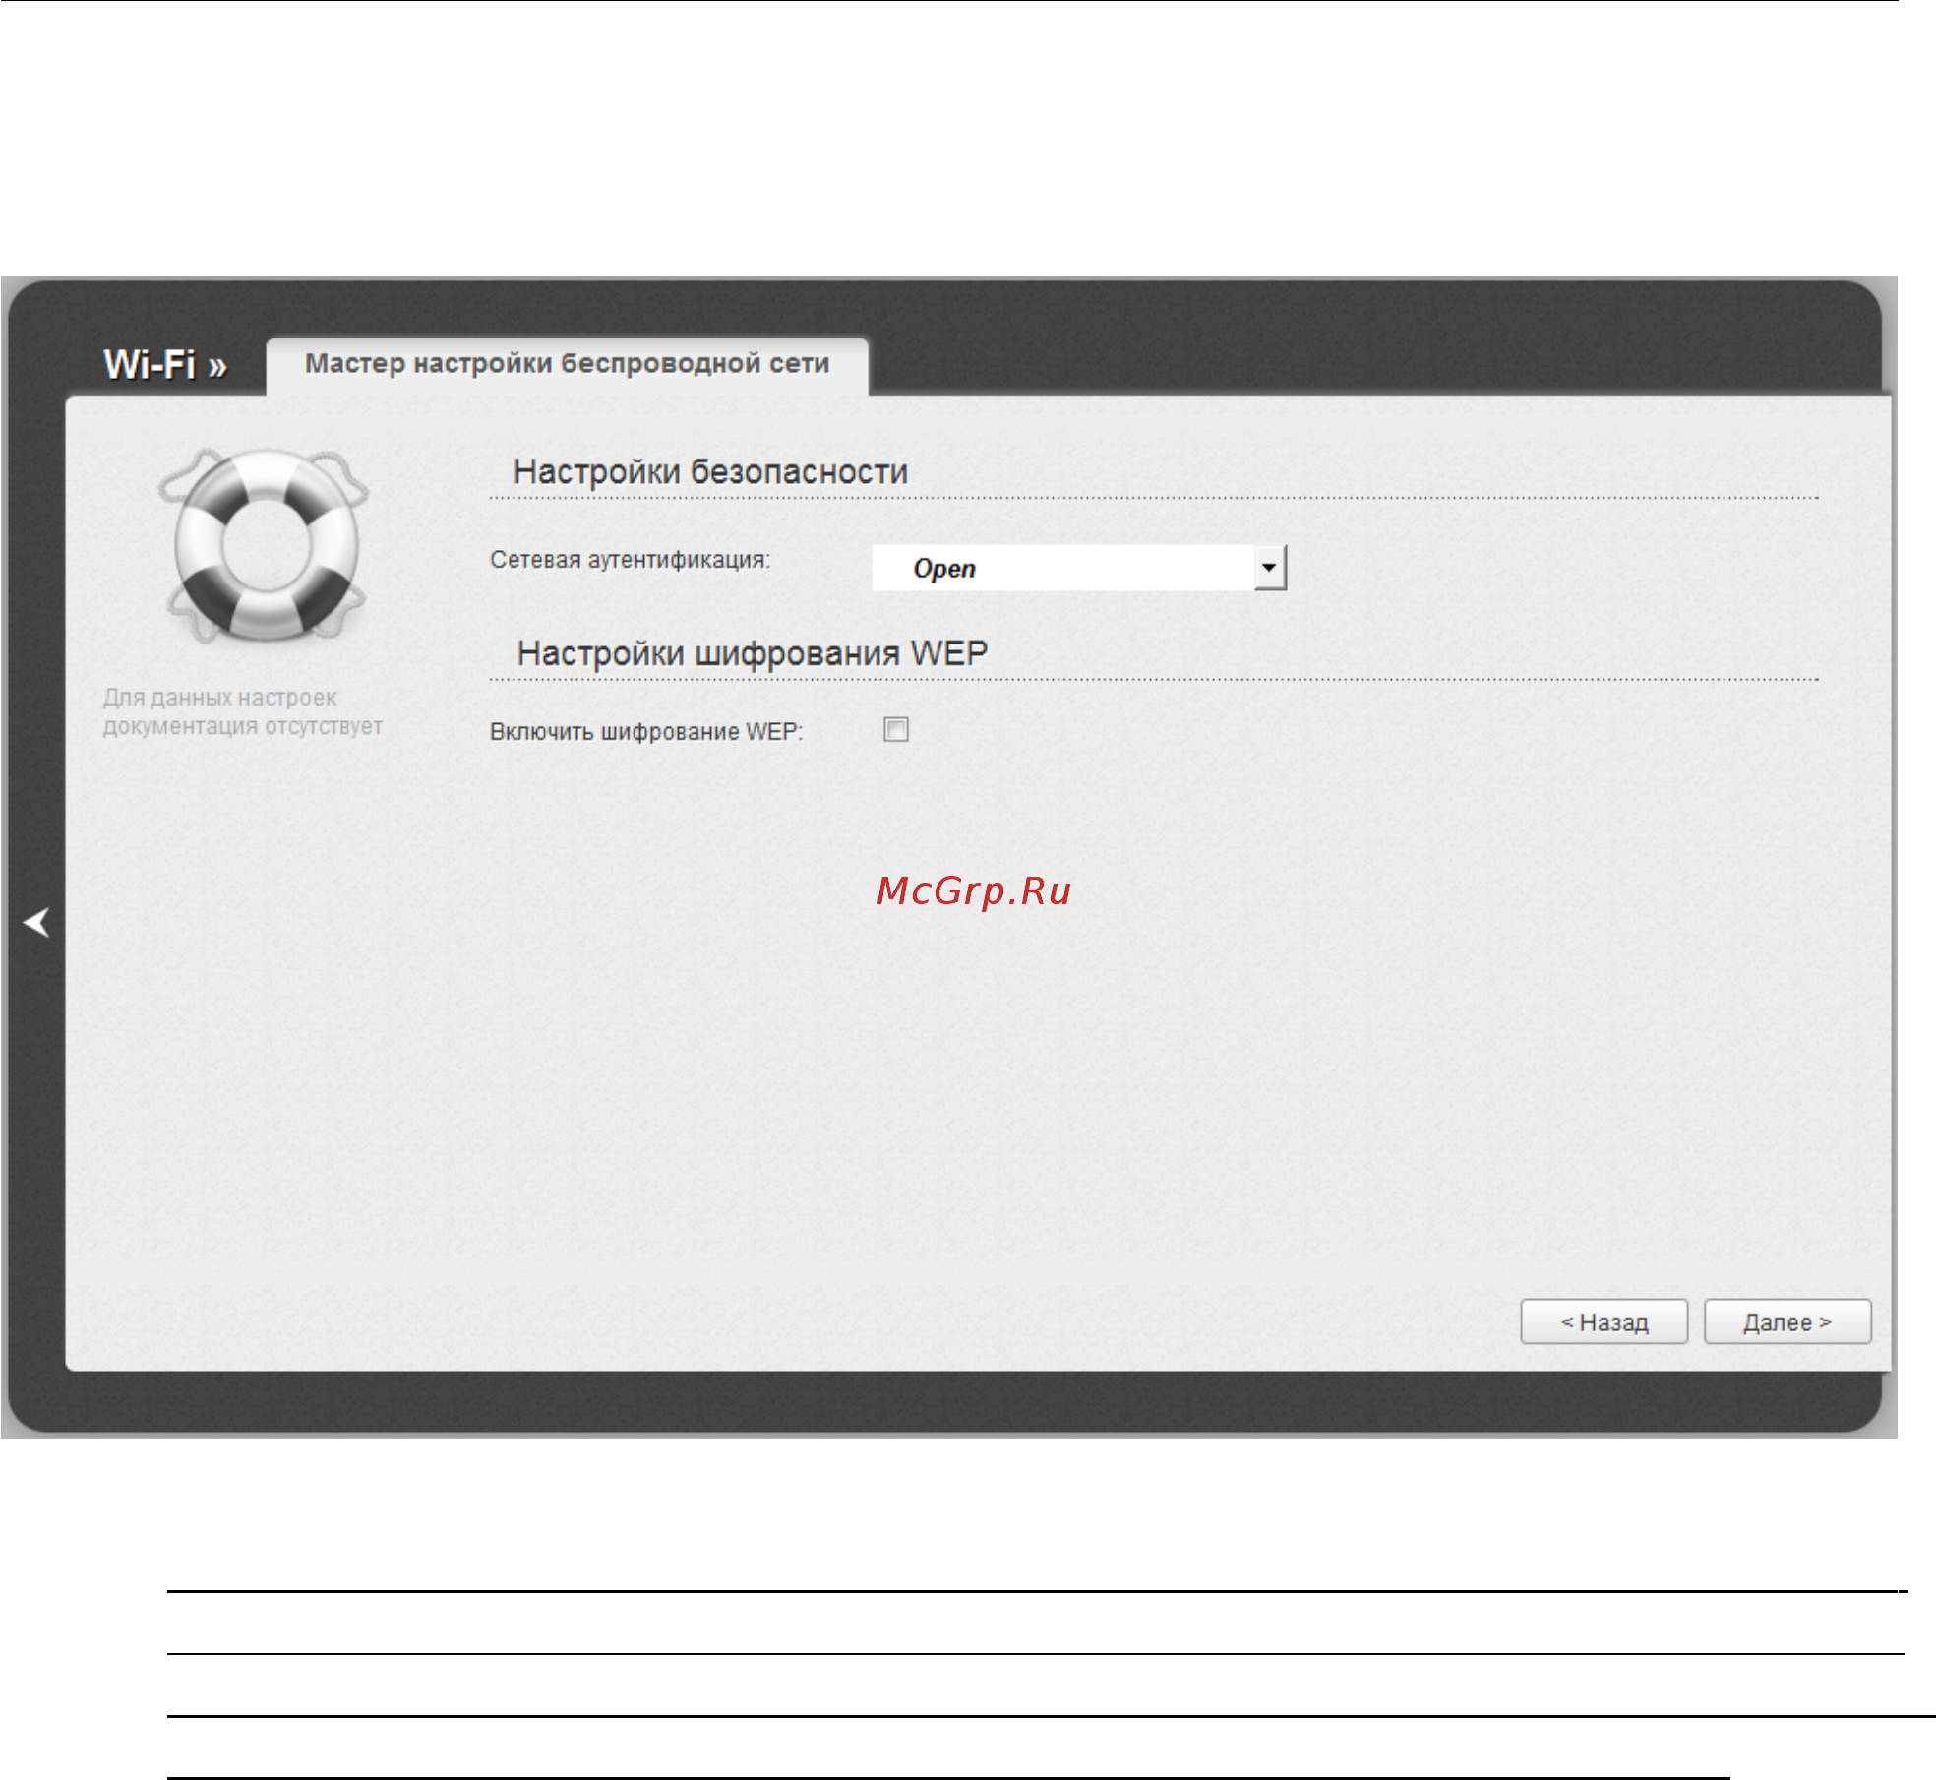
Task: Click the Сетевая аутентификация label
Action: [631, 560]
